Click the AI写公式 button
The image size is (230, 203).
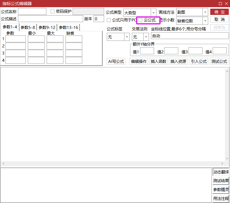coord(116,61)
